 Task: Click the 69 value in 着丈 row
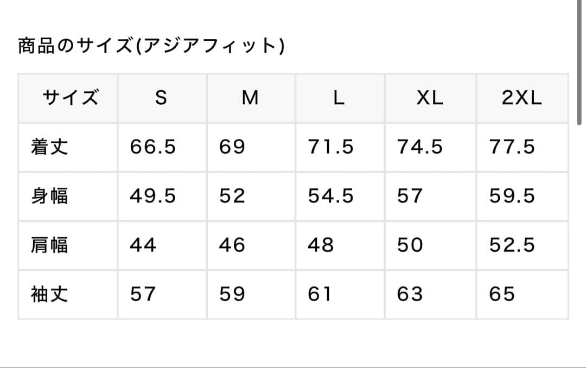(x=232, y=147)
